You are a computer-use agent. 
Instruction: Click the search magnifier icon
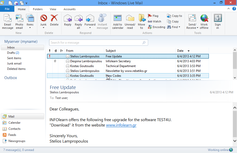click(144, 43)
